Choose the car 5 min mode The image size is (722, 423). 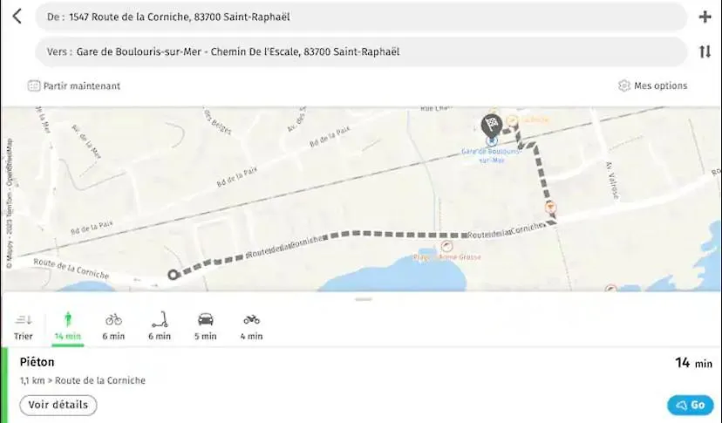click(206, 326)
